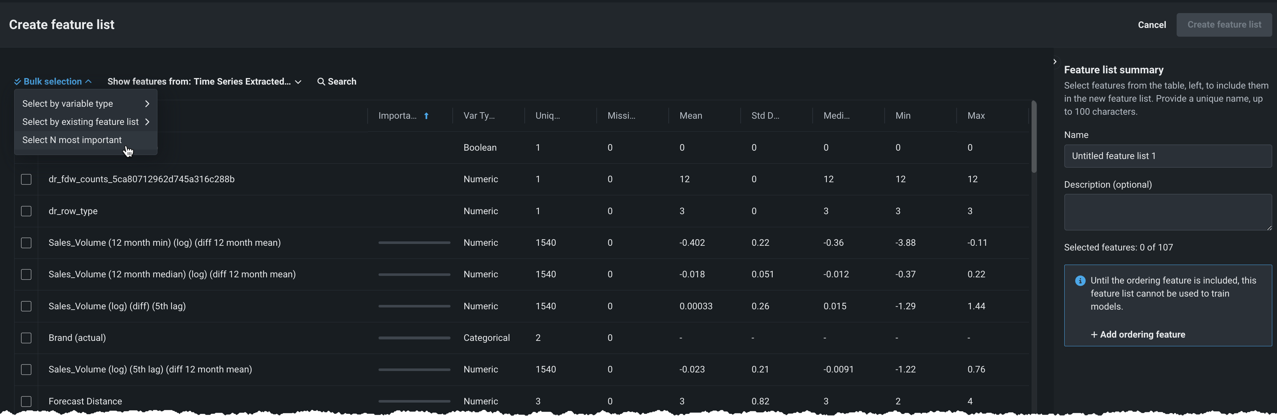Screen dimensions: 1277x416
Task: Click plus icon for Add ordering feature
Action: [1094, 335]
